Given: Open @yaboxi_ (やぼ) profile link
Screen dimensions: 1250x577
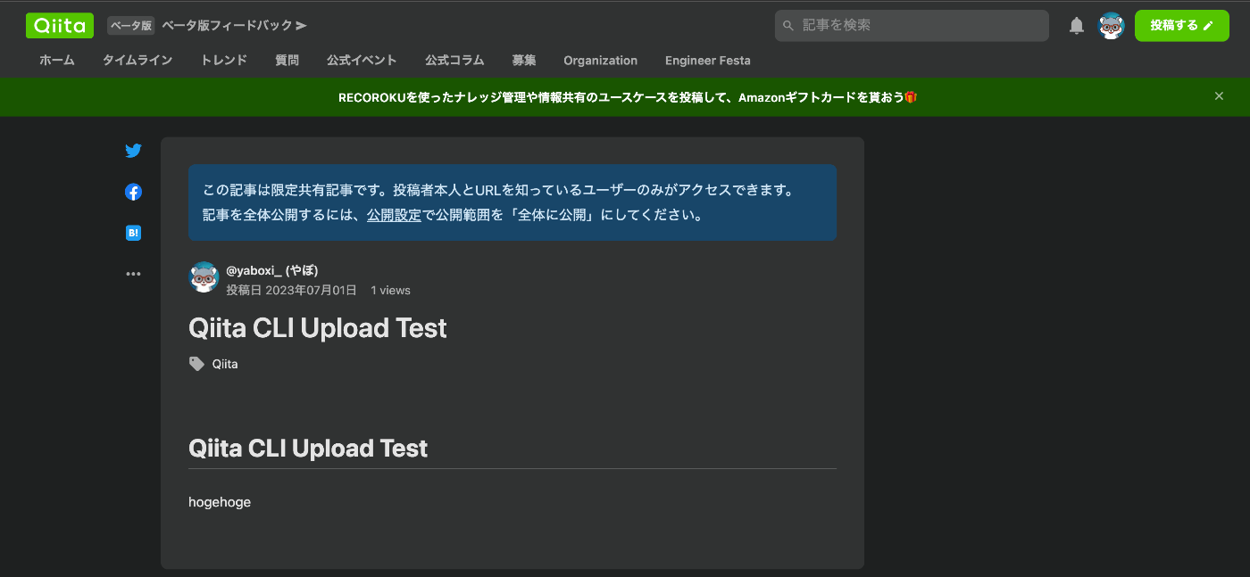Looking at the screenshot, I should point(272,270).
